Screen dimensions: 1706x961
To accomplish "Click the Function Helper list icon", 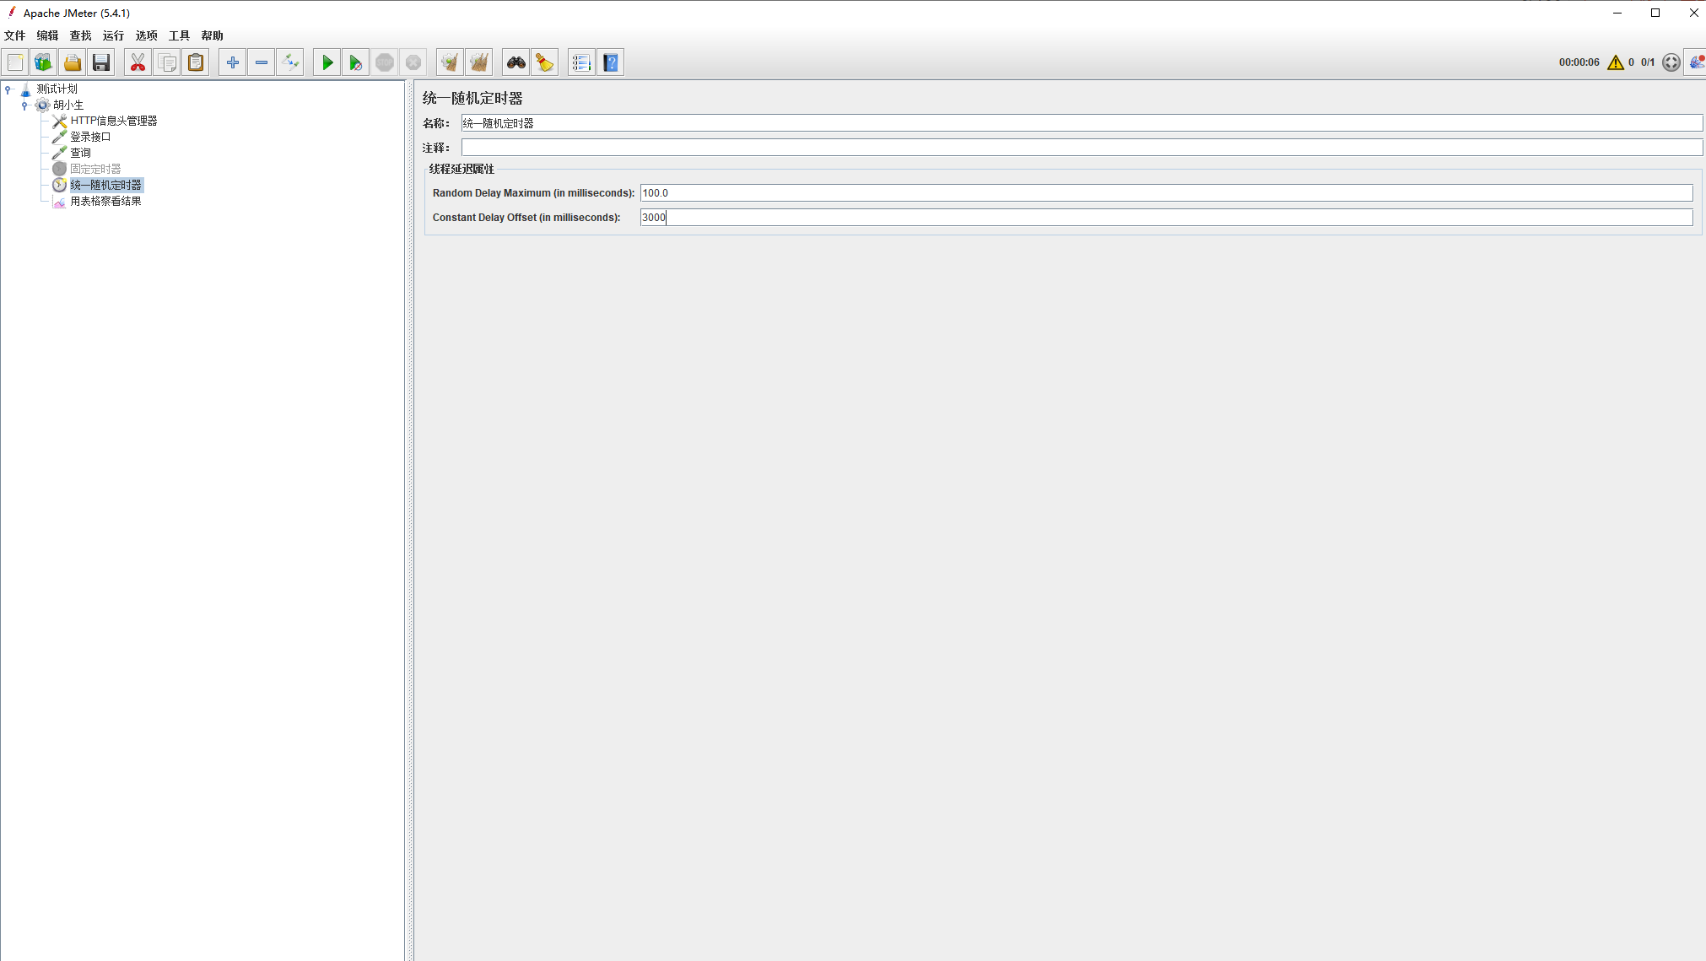I will (x=581, y=62).
